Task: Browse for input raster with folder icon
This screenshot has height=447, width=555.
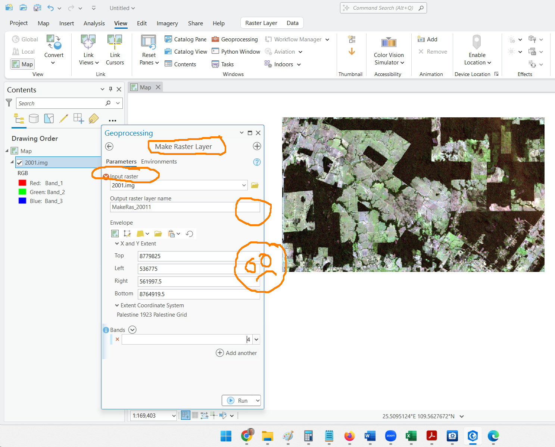Action: (x=255, y=185)
